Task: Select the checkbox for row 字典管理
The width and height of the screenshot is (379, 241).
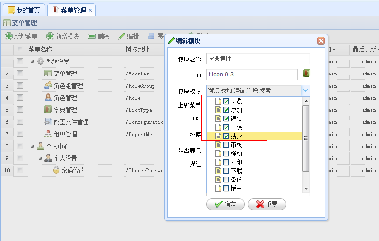Action: tap(20, 110)
